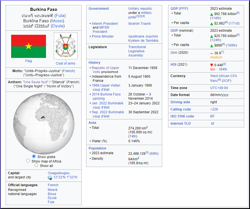Open the coat of arms image
The image size is (250, 209).
pyautogui.click(x=65, y=46)
